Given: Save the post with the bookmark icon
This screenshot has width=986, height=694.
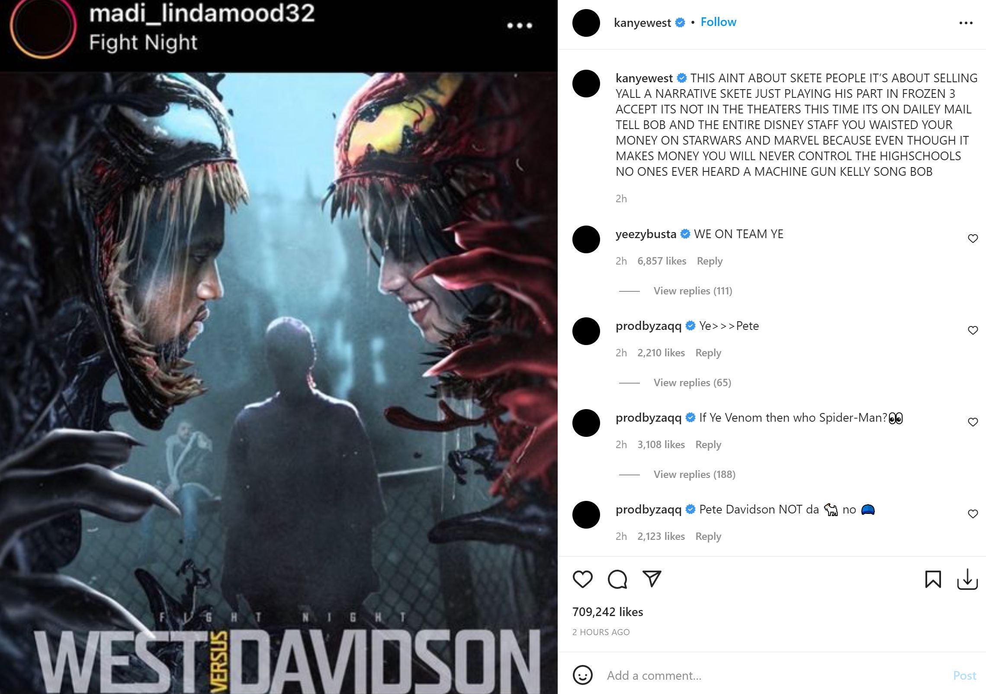Looking at the screenshot, I should click(x=933, y=579).
